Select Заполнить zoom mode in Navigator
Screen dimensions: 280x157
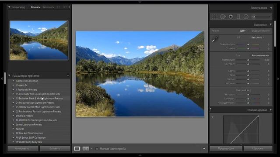click(49, 7)
